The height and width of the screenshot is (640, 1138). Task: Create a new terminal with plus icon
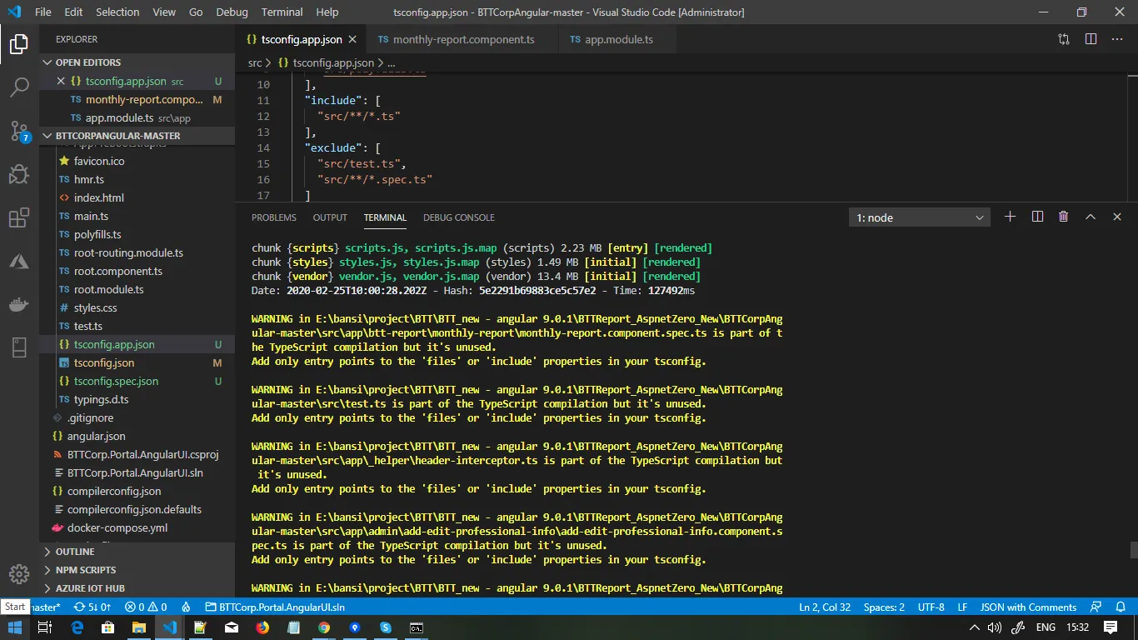point(1010,217)
